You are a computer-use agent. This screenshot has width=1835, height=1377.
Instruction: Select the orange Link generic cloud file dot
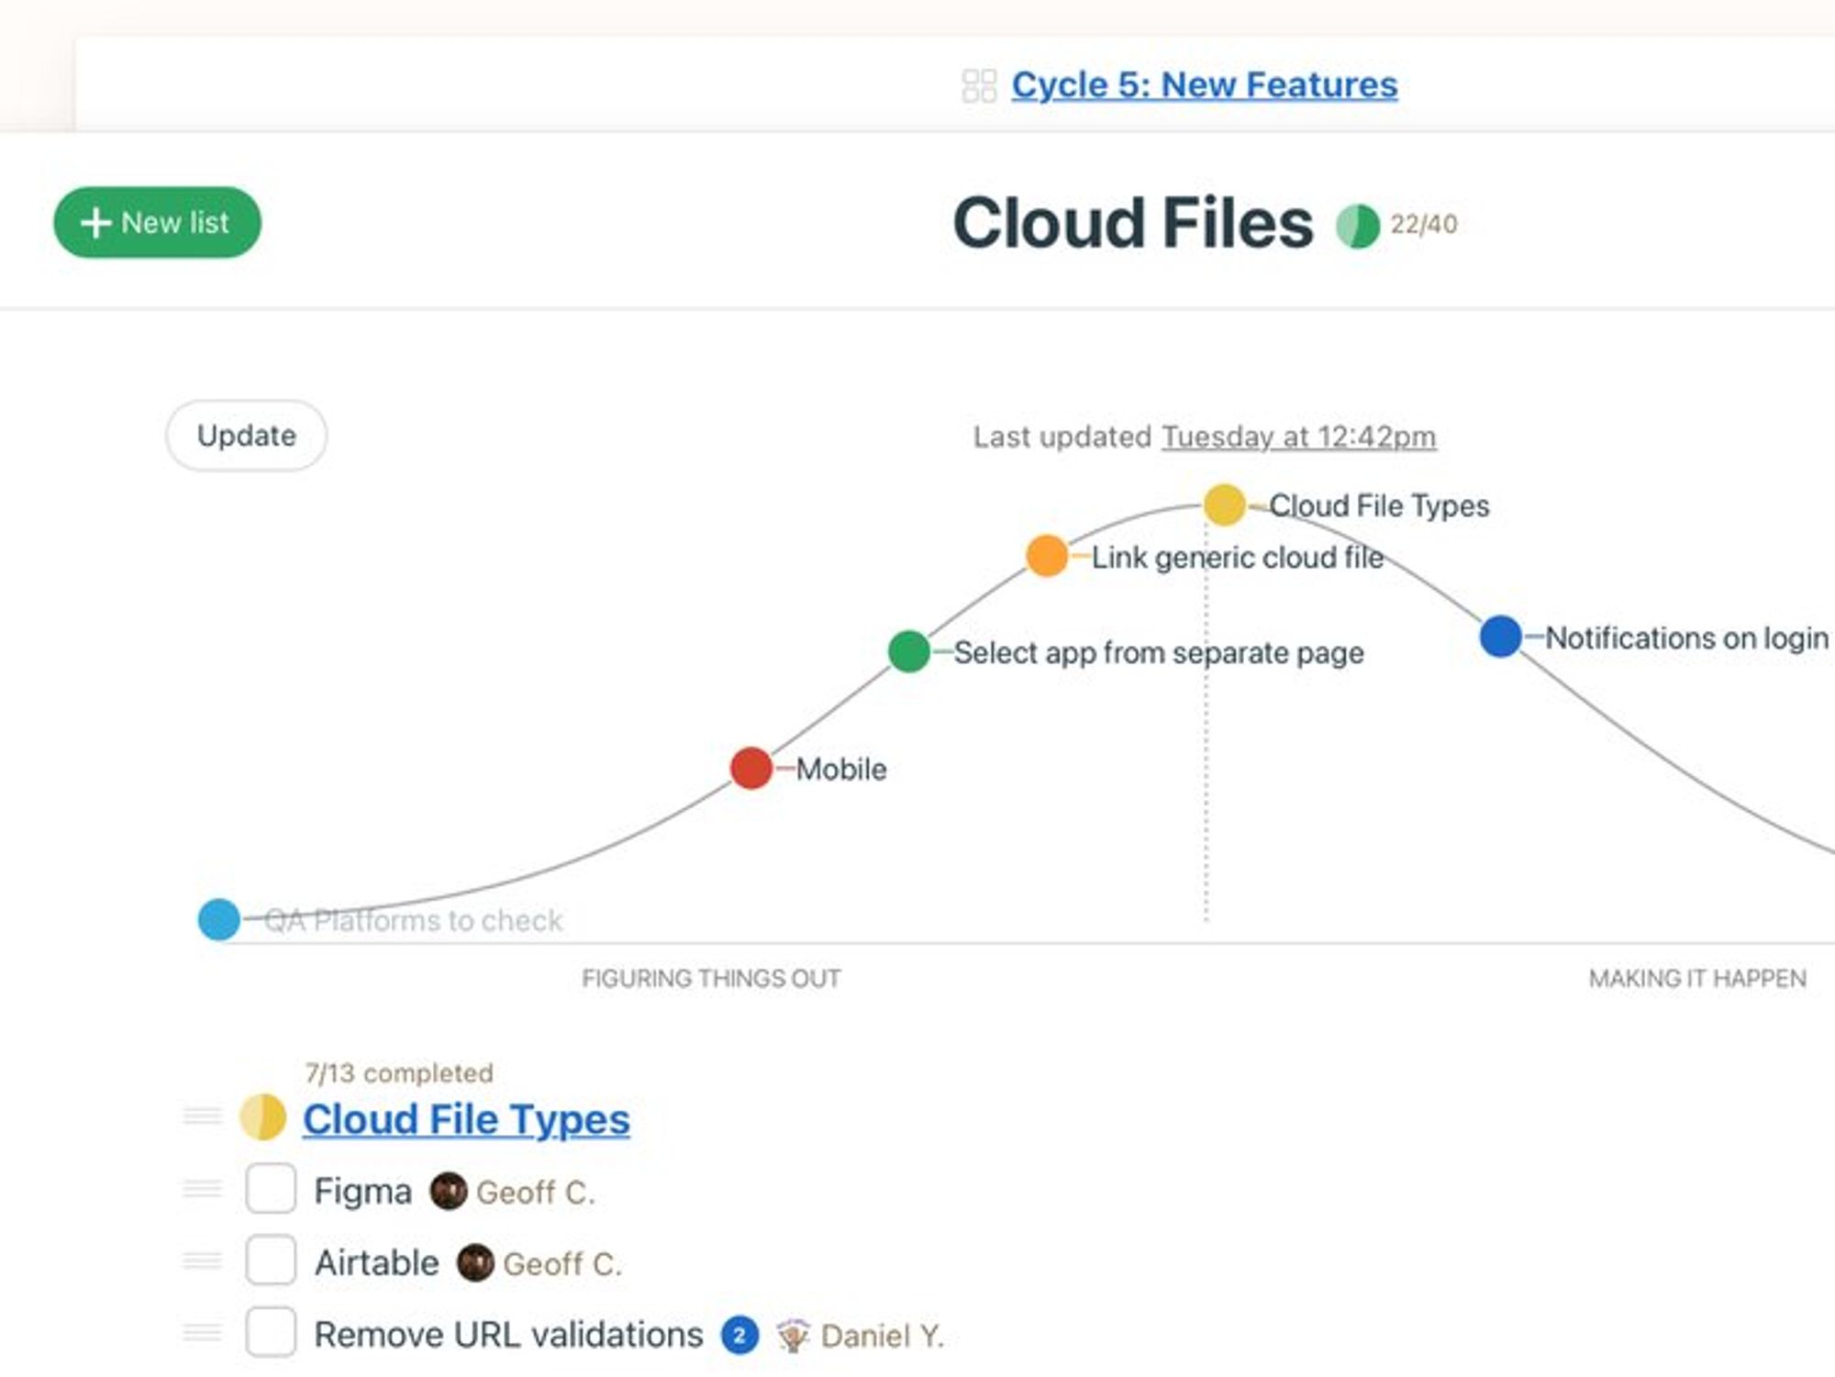click(1047, 555)
